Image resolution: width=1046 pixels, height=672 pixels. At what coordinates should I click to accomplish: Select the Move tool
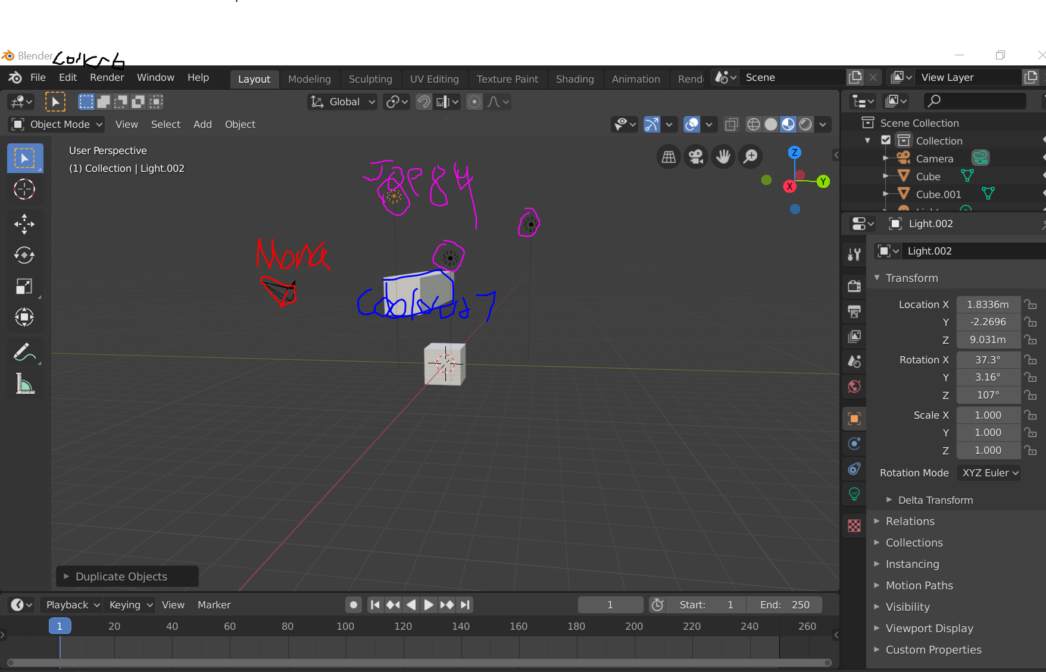click(24, 224)
